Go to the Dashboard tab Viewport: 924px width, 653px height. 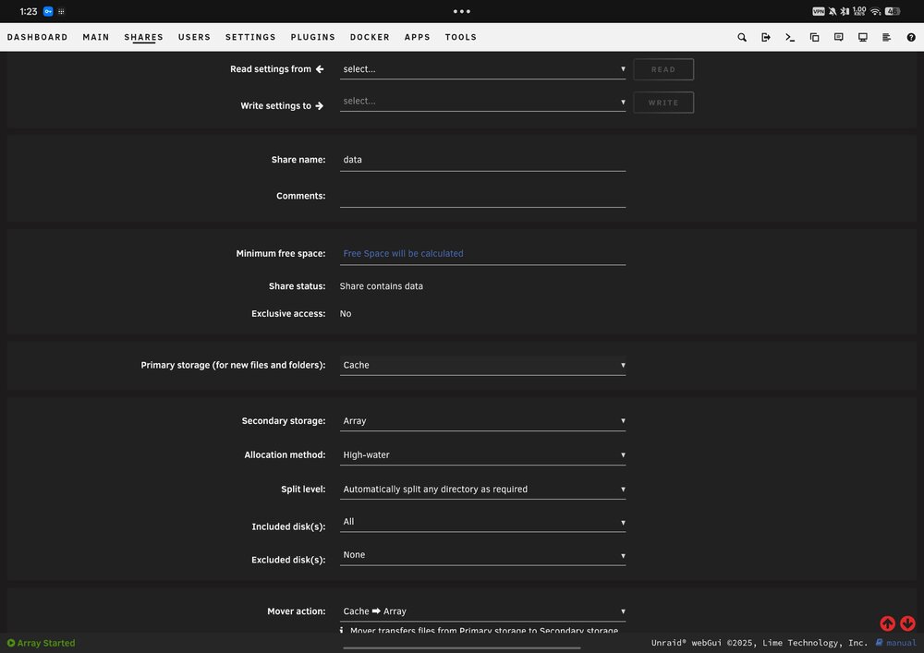[37, 37]
